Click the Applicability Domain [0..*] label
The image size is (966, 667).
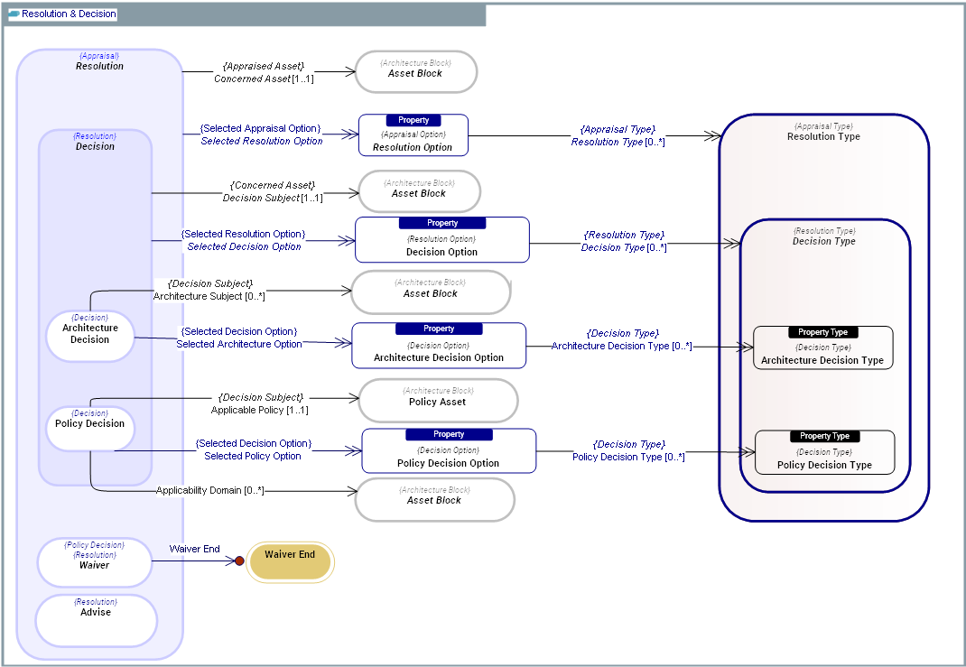(x=209, y=490)
